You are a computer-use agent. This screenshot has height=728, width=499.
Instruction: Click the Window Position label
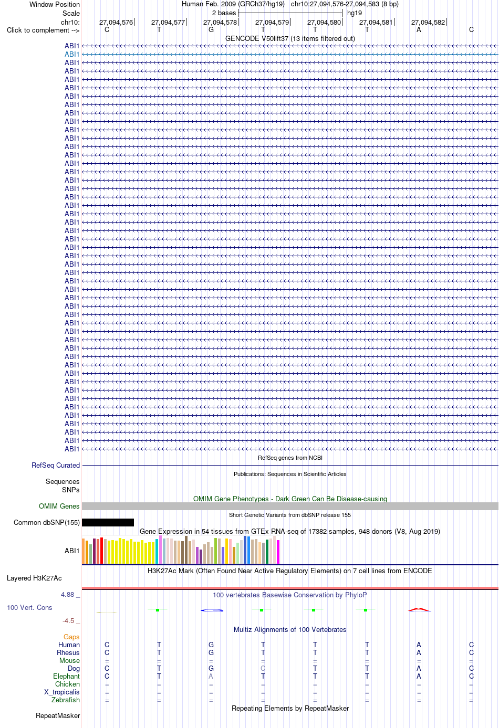(x=55, y=4)
